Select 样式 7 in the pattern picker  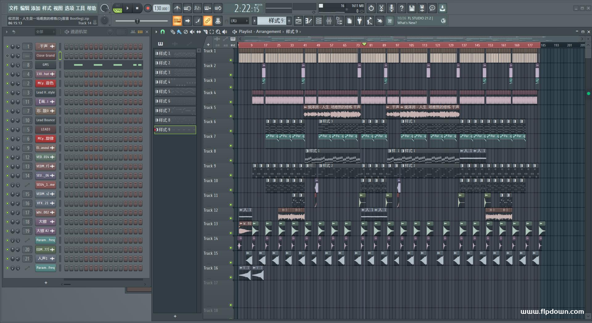coord(175,110)
